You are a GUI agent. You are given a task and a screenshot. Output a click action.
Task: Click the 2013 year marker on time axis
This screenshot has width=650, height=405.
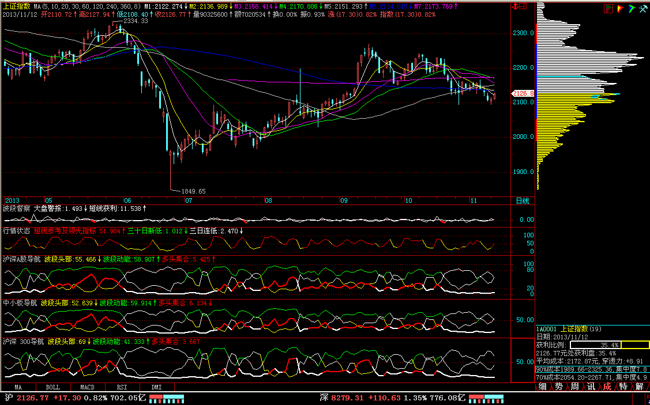click(x=12, y=201)
